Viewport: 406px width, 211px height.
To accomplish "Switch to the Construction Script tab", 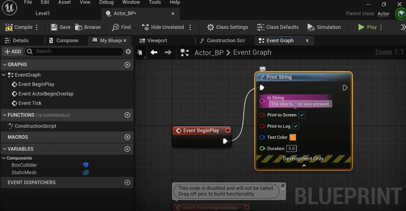I will tap(222, 41).
